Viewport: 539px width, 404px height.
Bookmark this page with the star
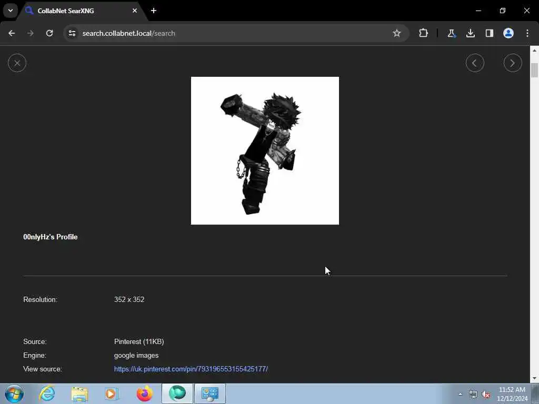coord(397,33)
